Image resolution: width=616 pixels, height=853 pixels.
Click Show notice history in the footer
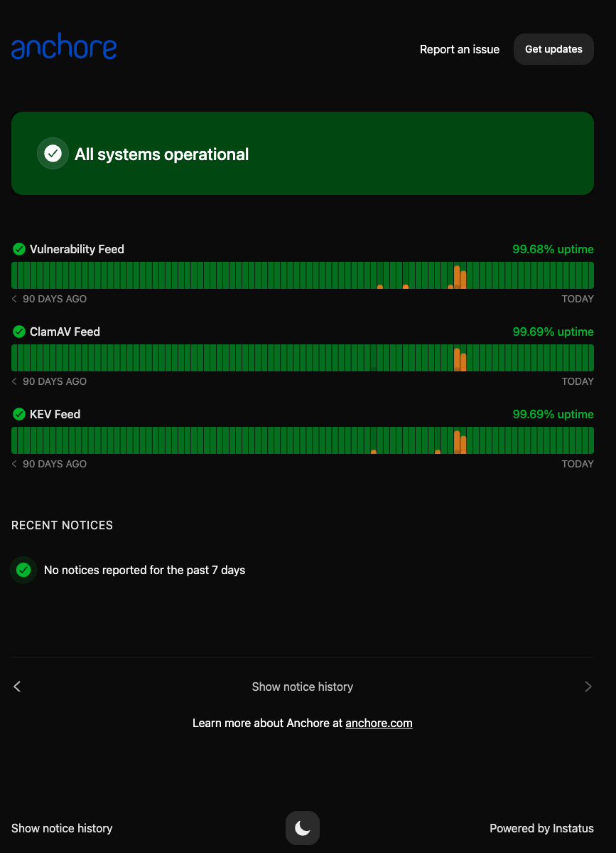tap(61, 828)
